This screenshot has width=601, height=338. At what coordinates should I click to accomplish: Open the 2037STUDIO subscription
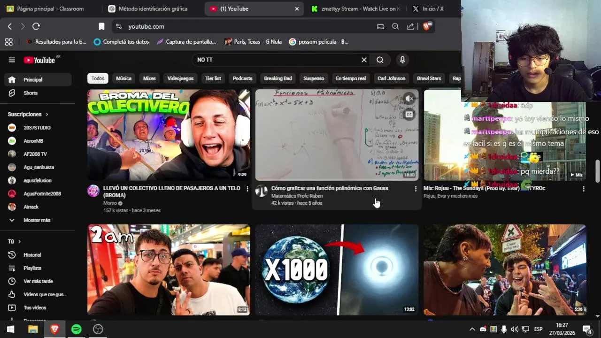(x=38, y=128)
